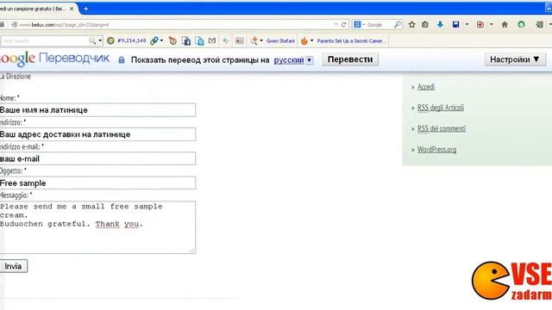
Task: Click the site globe icon in address bar
Action: [x=15, y=25]
